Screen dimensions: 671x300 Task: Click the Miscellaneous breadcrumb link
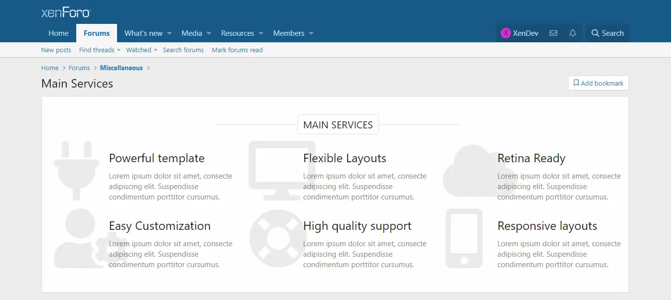122,68
